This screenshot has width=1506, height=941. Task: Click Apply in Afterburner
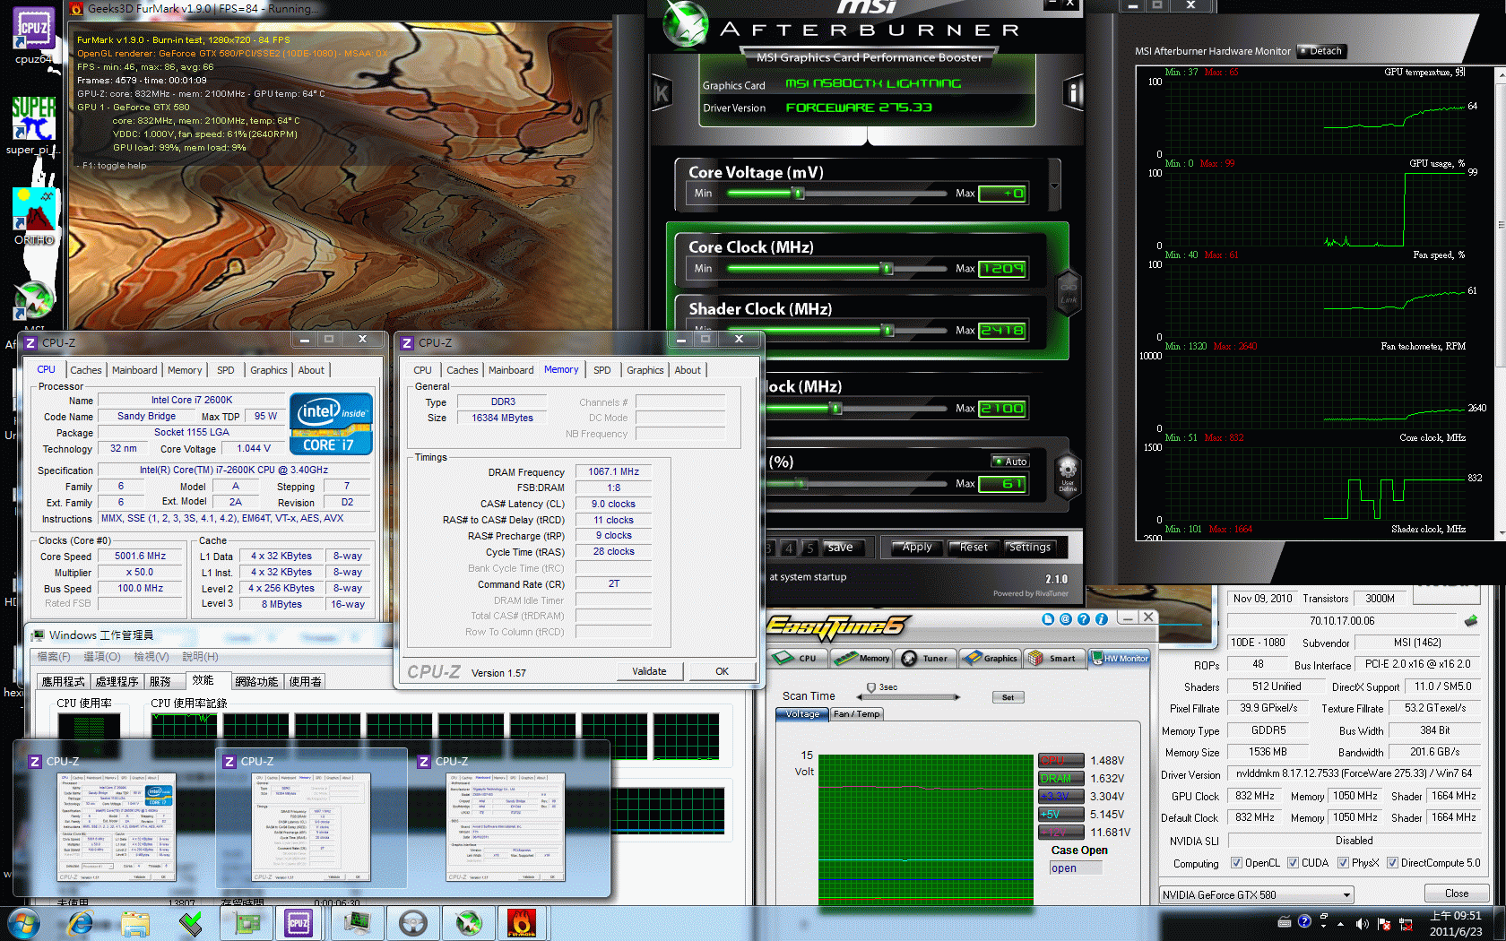pos(917,548)
